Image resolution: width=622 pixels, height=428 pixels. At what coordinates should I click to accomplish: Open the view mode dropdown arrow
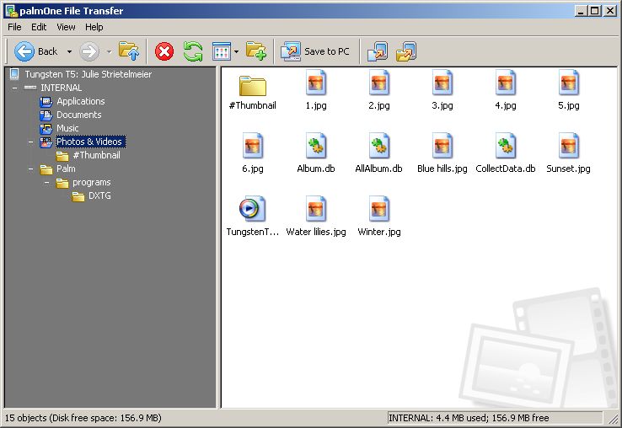[x=237, y=51]
